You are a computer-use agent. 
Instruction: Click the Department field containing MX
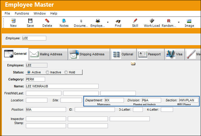click(x=114, y=100)
